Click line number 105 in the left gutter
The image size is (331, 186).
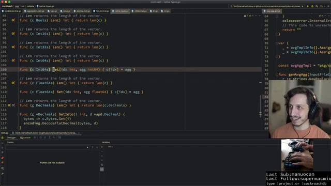(x=4, y=69)
